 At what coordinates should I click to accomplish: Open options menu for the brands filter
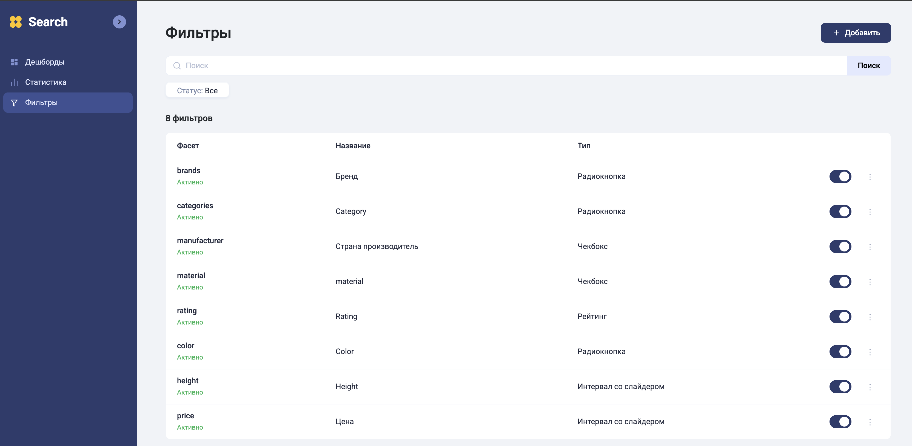tap(870, 177)
